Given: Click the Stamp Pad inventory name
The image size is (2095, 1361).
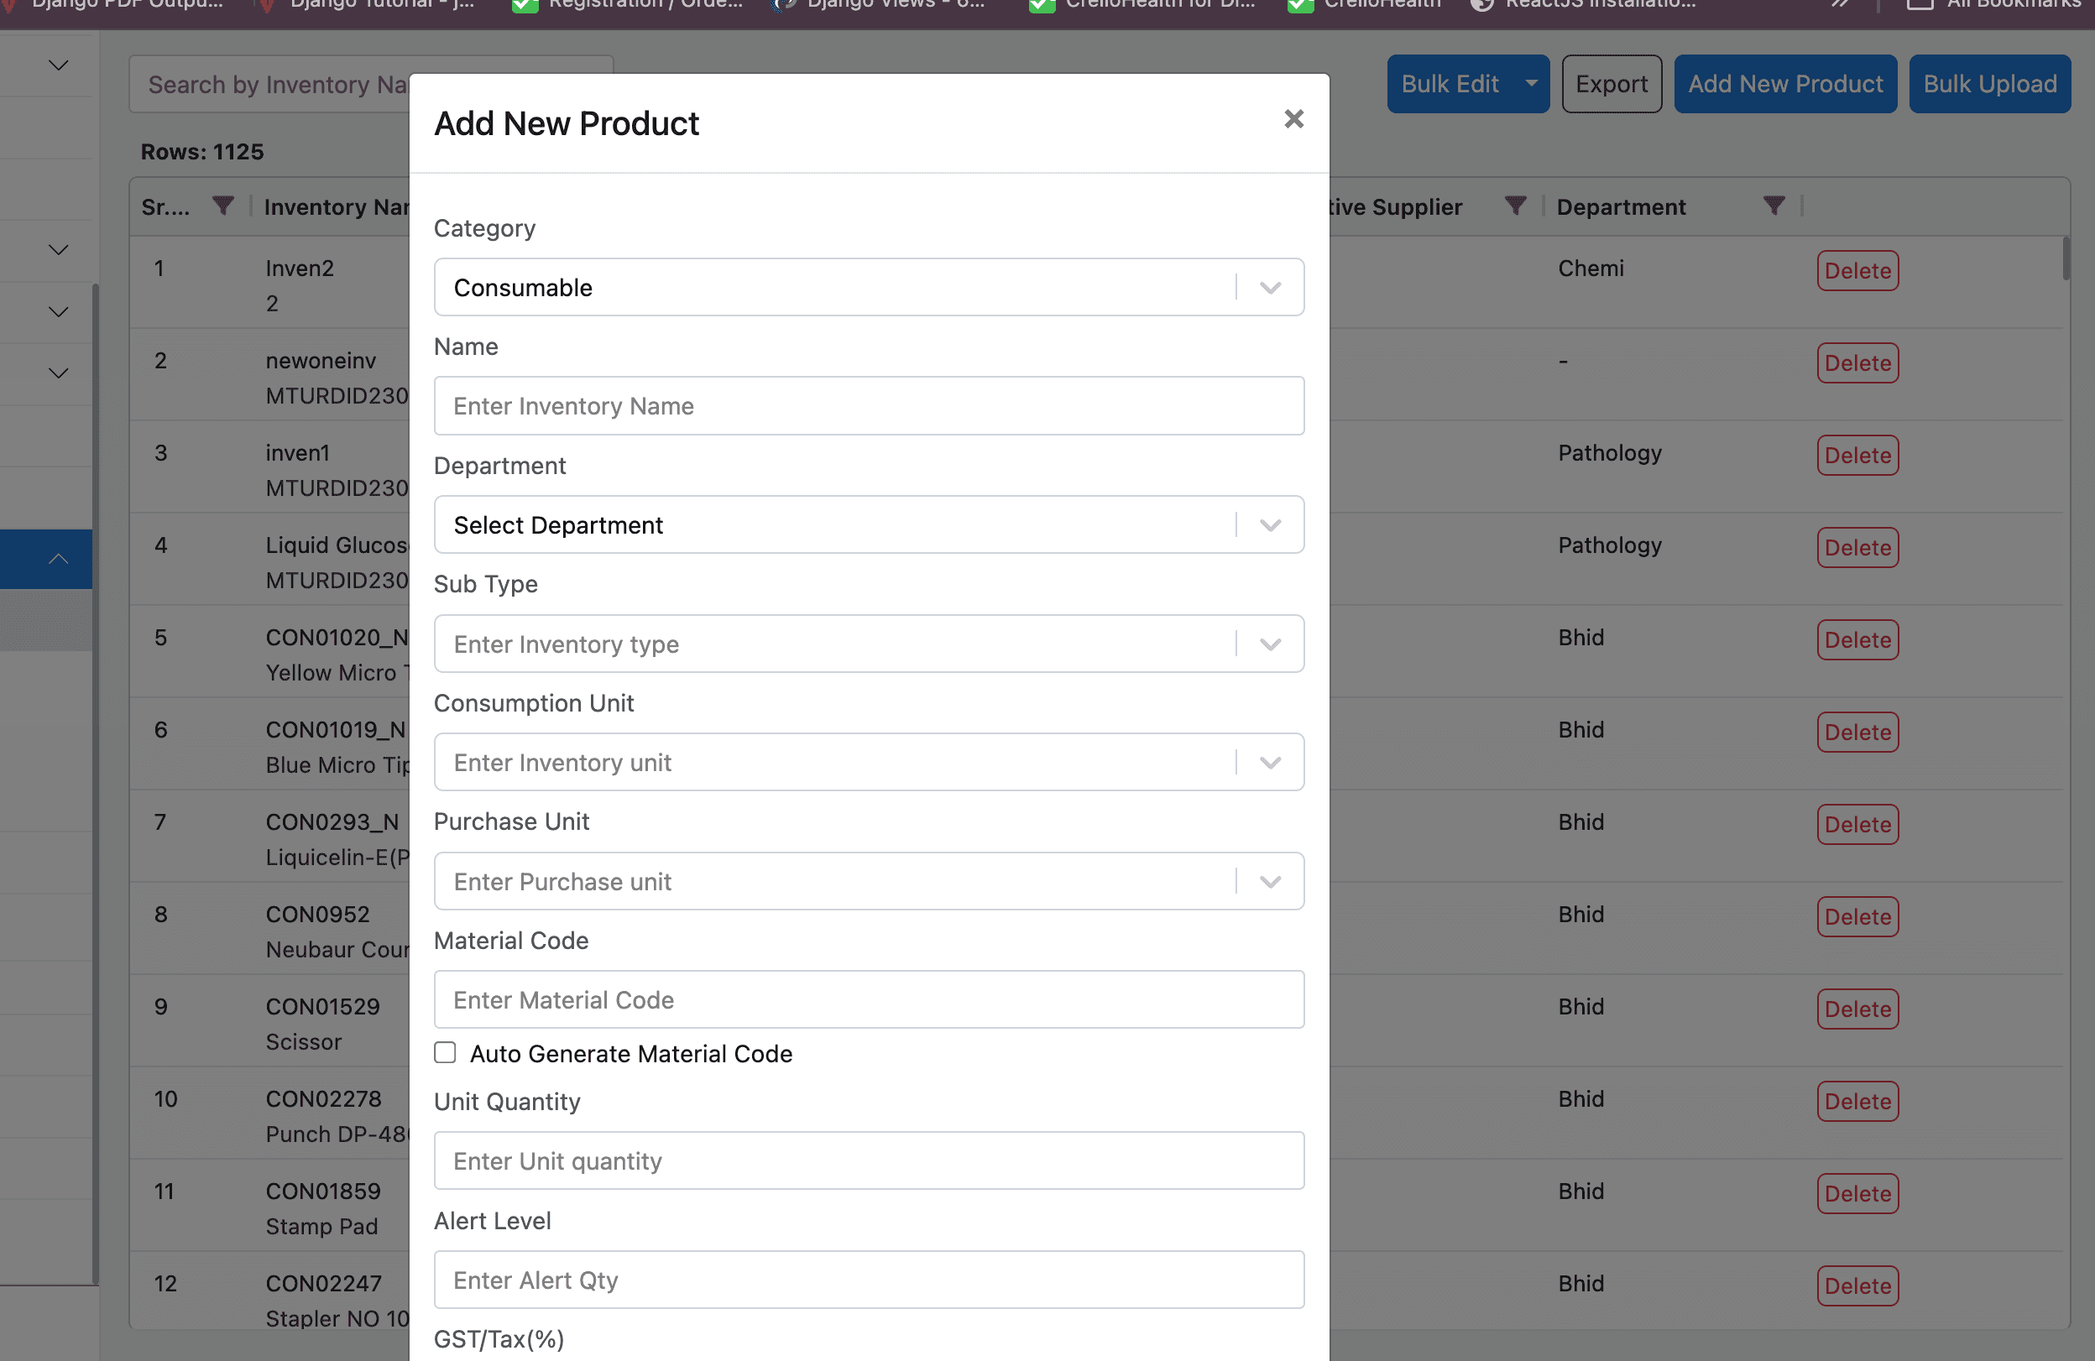Looking at the screenshot, I should [322, 1228].
